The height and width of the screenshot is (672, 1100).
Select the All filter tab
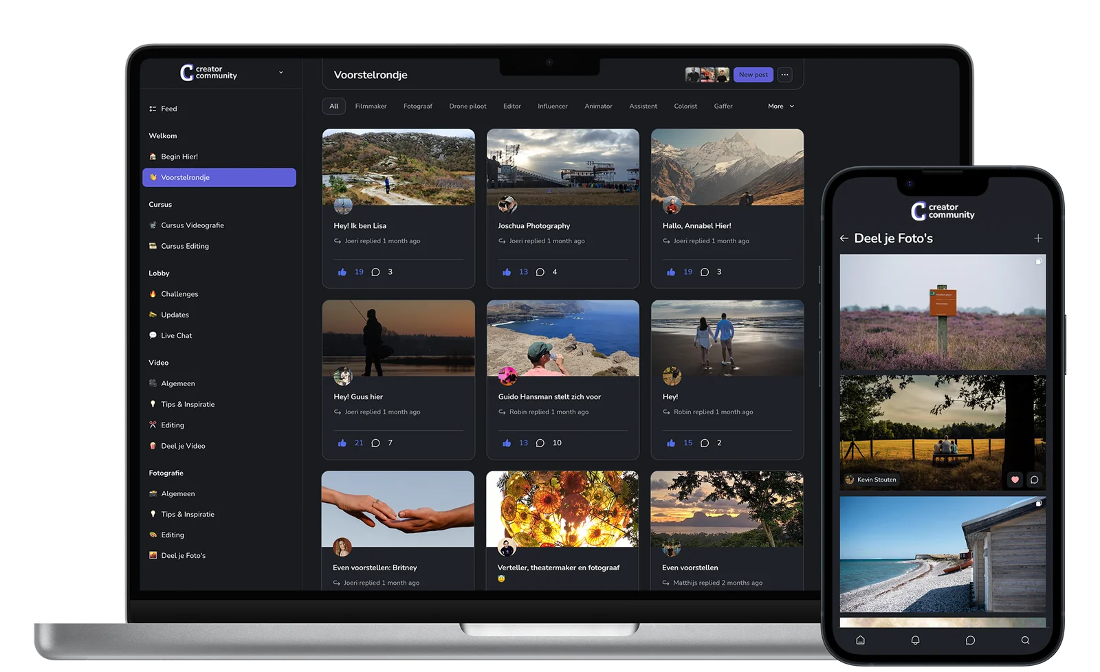tap(333, 107)
